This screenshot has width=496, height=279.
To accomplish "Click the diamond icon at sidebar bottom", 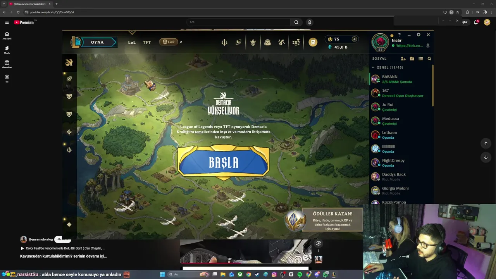I will click(x=69, y=224).
